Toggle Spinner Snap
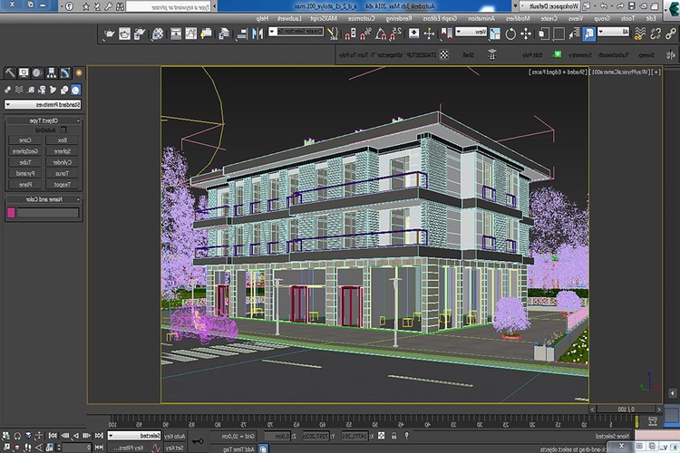The width and height of the screenshot is (680, 453). [x=350, y=34]
